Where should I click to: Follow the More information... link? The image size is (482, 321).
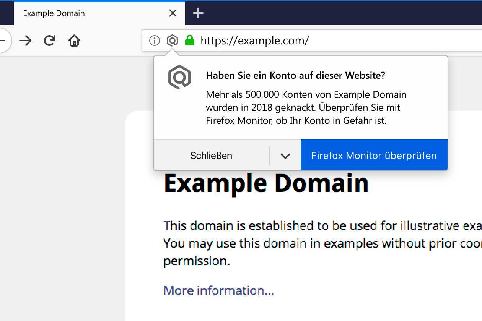click(x=219, y=291)
